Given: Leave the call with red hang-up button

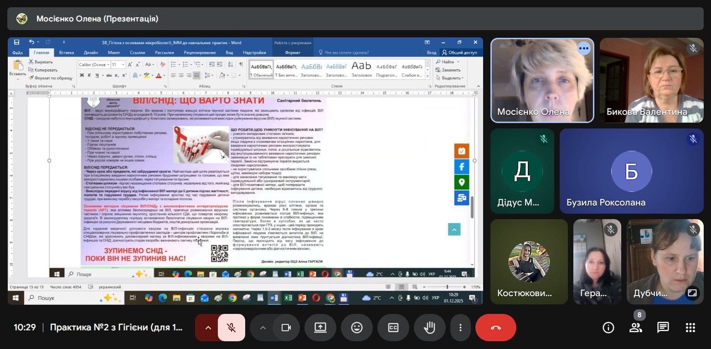Looking at the screenshot, I should pyautogui.click(x=496, y=328).
